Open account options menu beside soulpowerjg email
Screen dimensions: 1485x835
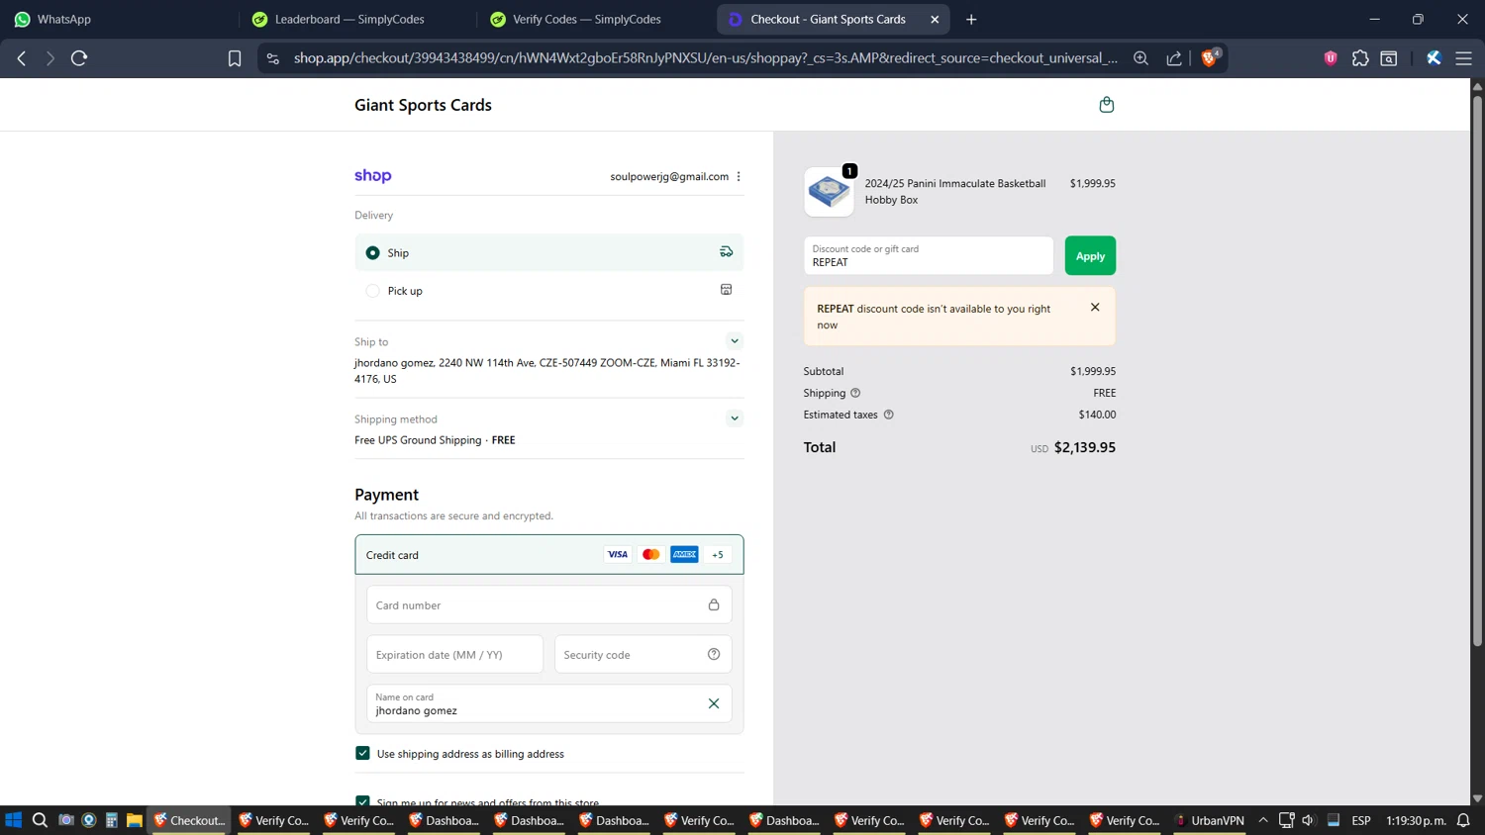[x=739, y=176]
